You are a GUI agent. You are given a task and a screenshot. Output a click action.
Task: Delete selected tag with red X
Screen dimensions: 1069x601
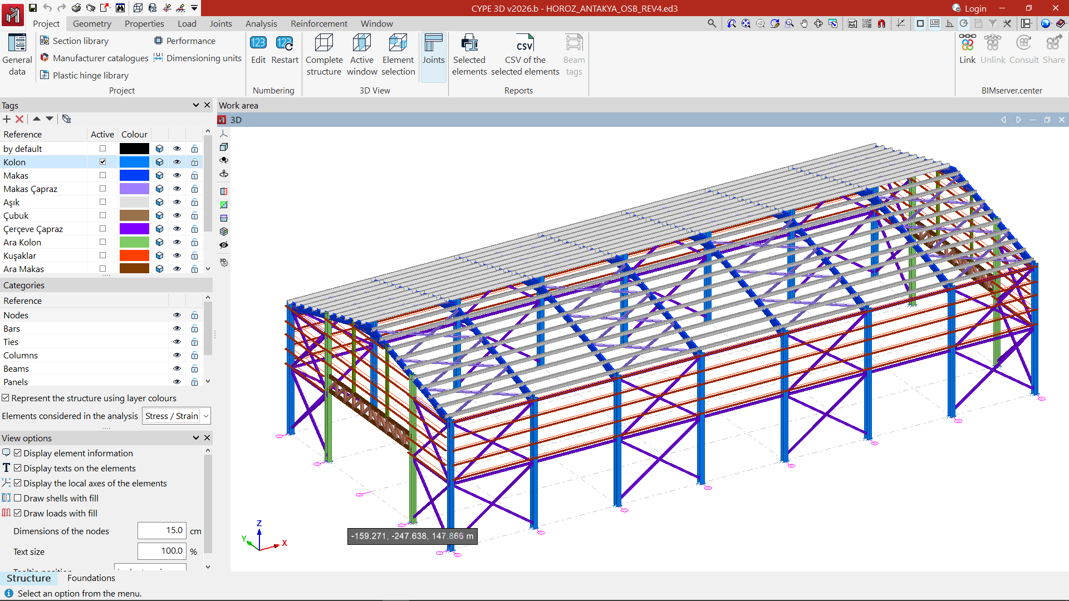click(x=19, y=119)
